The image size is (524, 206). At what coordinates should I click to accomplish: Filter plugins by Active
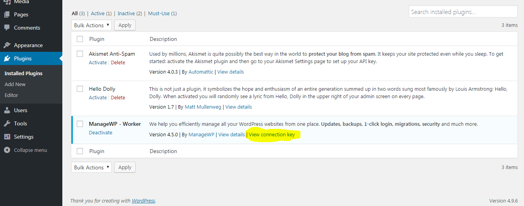click(98, 13)
